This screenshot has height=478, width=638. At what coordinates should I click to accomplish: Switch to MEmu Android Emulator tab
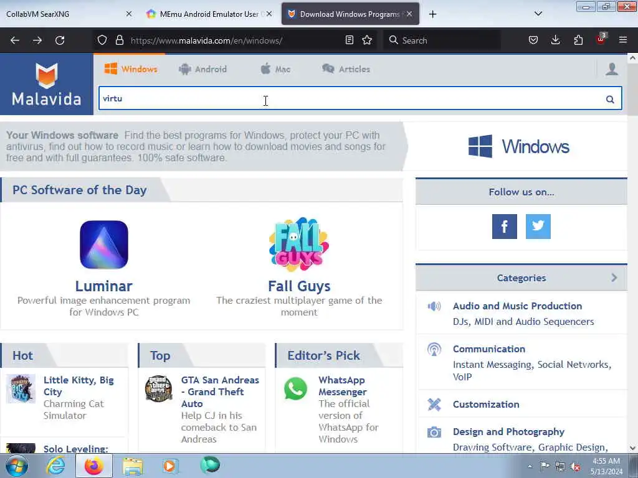coord(207,14)
